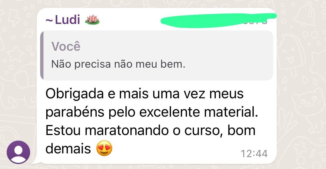The height and width of the screenshot is (169, 326).
Task: Click the word Obrigada in the message
Action: pyautogui.click(x=75, y=94)
